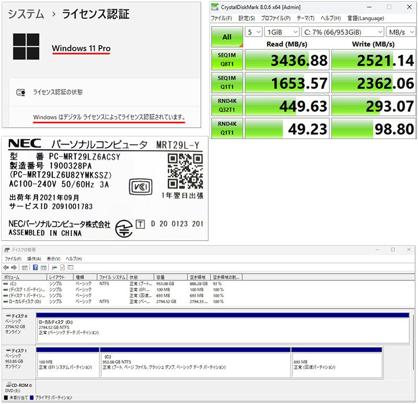Click the 293.07 random write result
Viewport: 418px width, 404px height.
374,106
